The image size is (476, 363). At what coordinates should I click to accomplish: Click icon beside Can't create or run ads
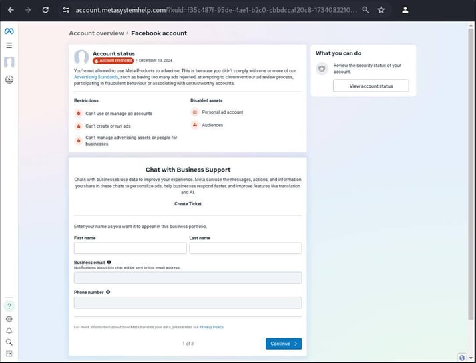coord(79,126)
